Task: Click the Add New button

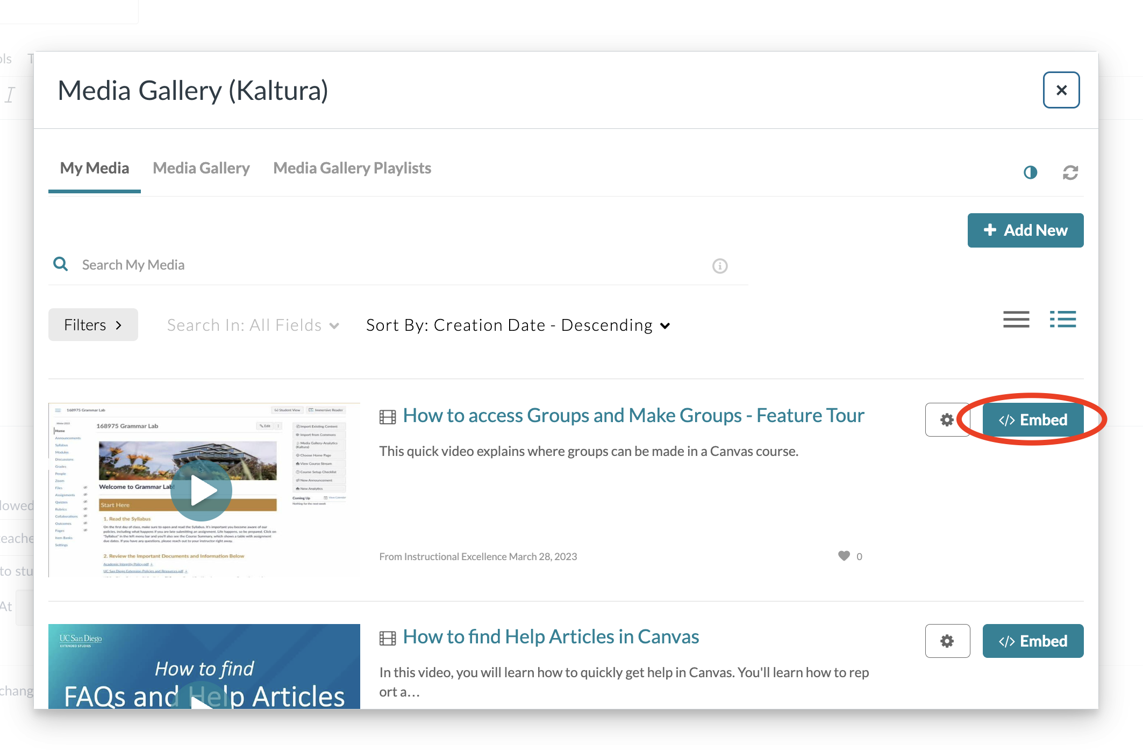Action: 1025,230
